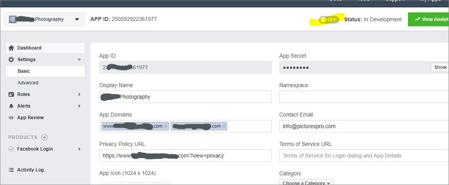Click the Alerts bell icon
Image resolution: width=449 pixels, height=185 pixels.
point(11,106)
